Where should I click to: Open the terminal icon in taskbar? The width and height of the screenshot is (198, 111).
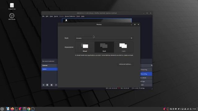pyautogui.click(x=16, y=109)
